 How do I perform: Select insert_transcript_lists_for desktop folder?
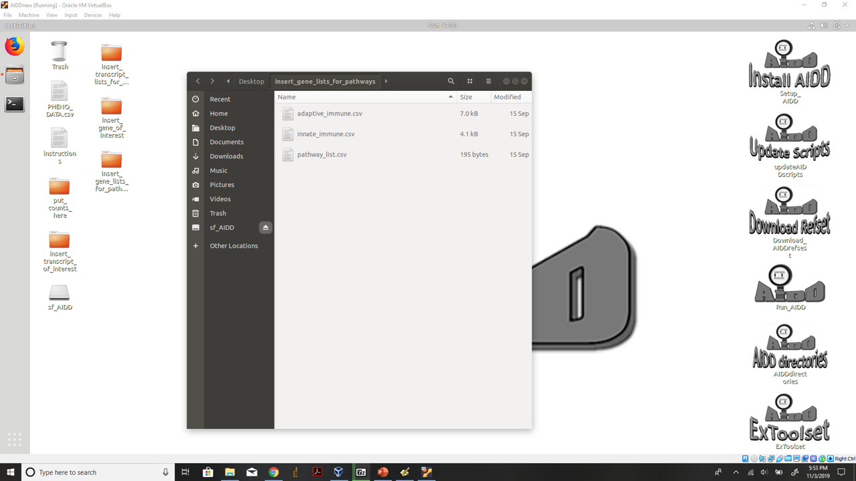112,64
